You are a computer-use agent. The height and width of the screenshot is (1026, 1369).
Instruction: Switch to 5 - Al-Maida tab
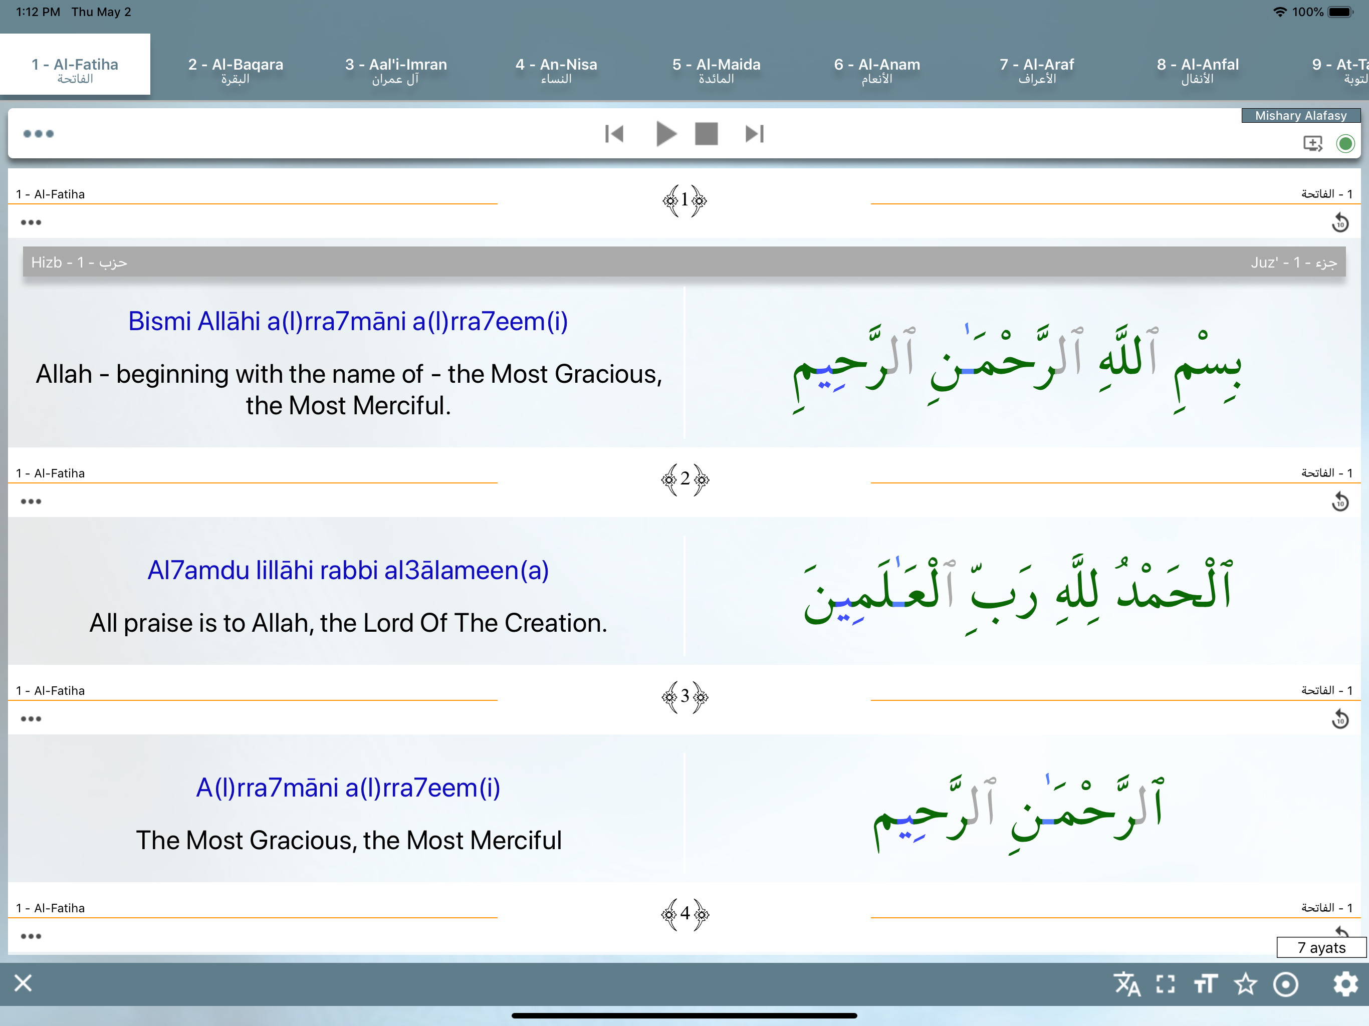[x=716, y=70]
